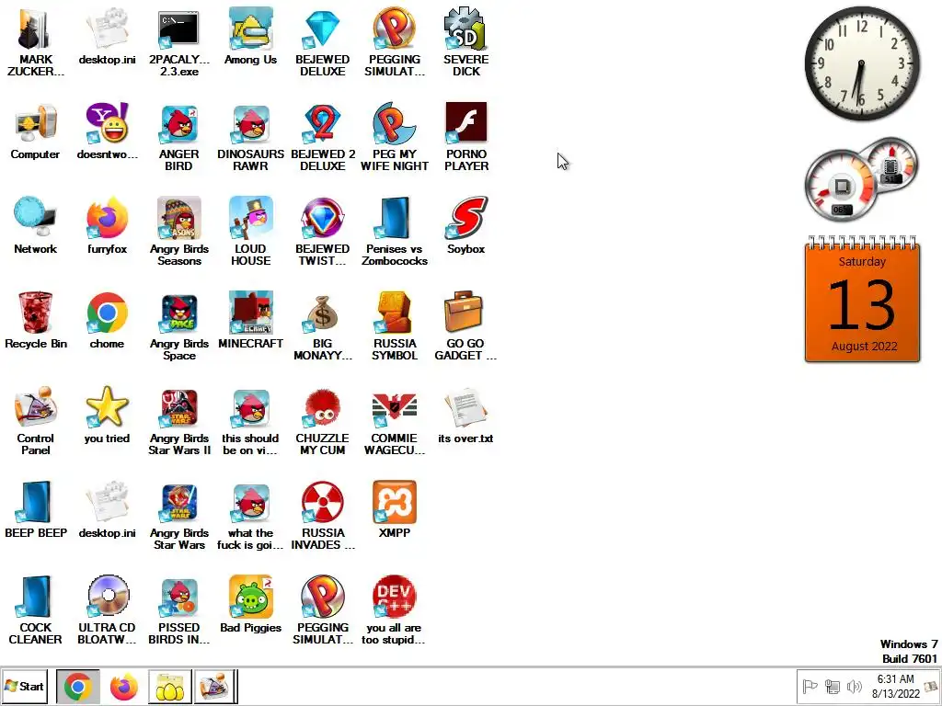Select the MARK ZUCKER... icon
942x706 pixels.
pos(36,42)
